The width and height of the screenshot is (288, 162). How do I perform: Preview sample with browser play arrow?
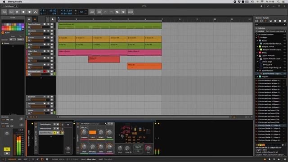click(283, 145)
